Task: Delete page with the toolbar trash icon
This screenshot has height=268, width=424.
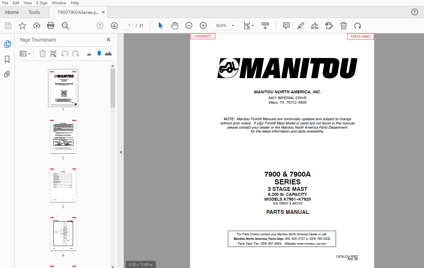Action: click(x=343, y=26)
